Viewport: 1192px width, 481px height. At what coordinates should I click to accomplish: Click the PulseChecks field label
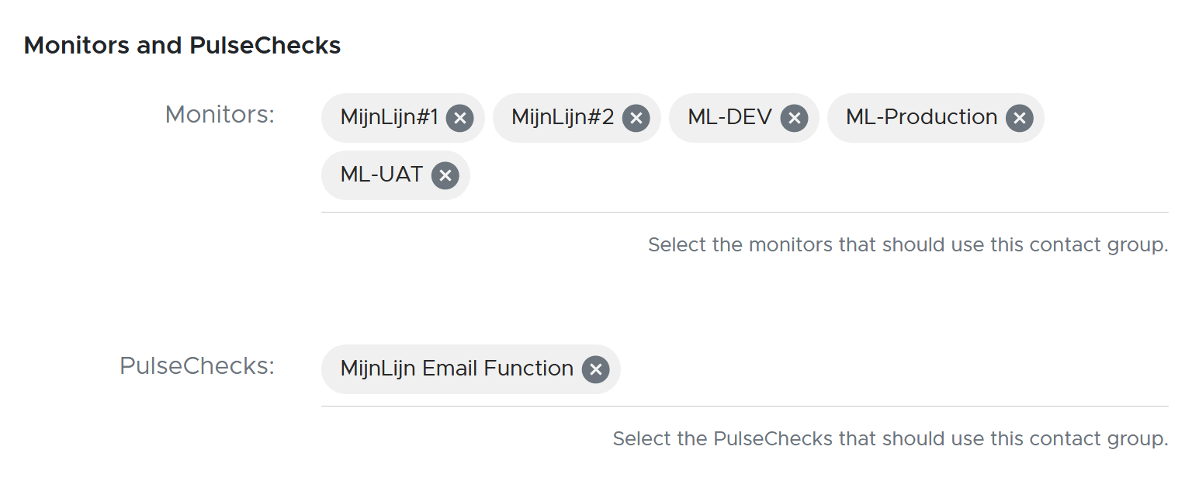click(197, 366)
